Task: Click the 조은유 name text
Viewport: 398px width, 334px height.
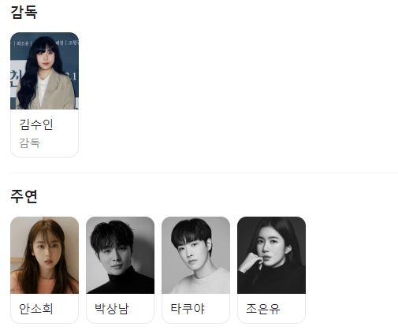Action: coord(263,309)
